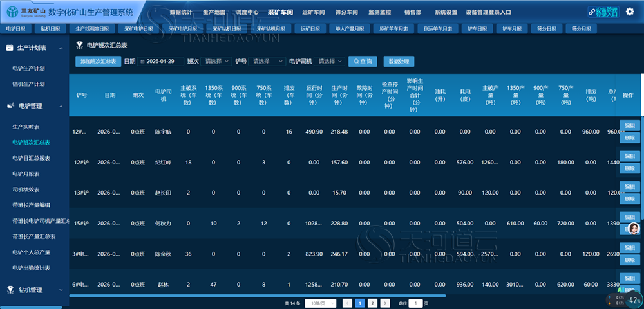Viewport: 644px width, 309px height.
Task: Open 电铲生产计划 in sidebar
Action: coord(28,69)
